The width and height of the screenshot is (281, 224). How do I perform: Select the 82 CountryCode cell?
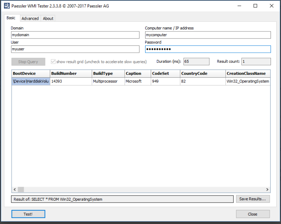(203, 81)
